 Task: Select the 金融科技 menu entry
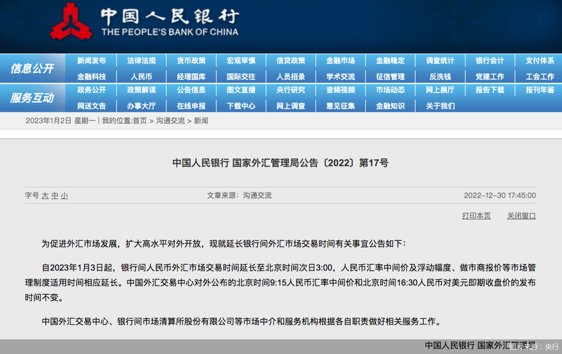[91, 76]
